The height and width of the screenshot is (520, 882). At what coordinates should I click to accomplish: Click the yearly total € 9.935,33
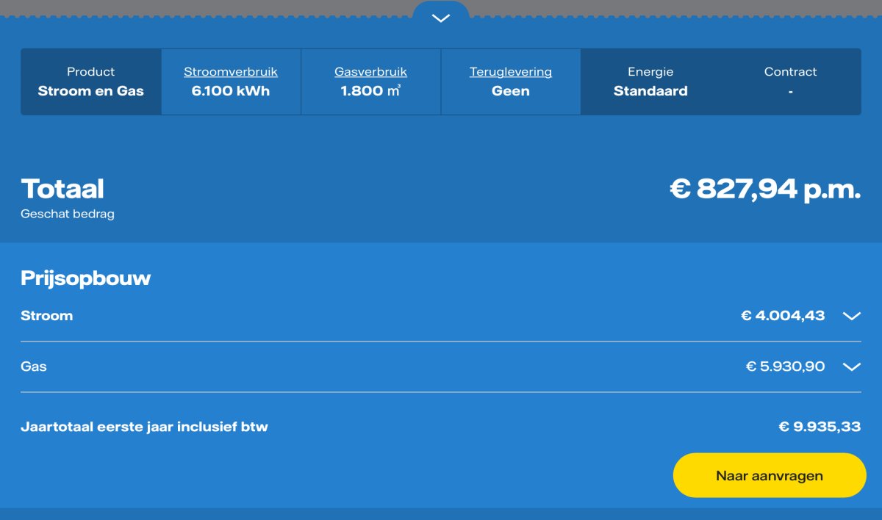(820, 427)
